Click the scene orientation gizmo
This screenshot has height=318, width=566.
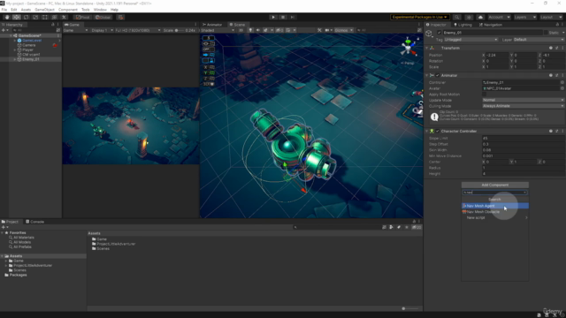[409, 47]
